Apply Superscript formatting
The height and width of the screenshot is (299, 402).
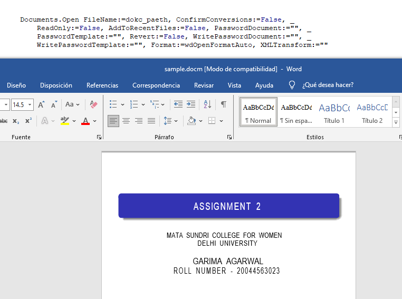[28, 121]
